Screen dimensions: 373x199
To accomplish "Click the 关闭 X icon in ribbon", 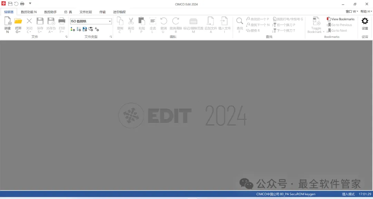I will click(29, 21).
